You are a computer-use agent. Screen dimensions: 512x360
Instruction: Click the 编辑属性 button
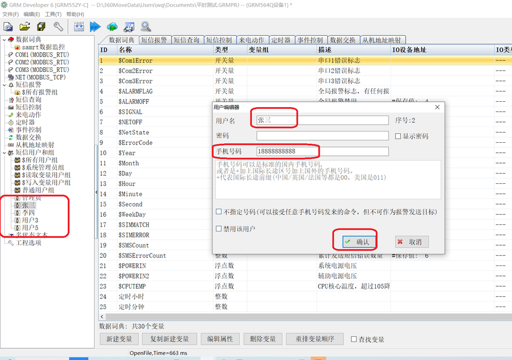(220, 339)
